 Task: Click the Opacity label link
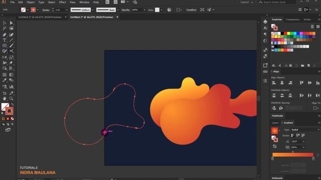[x=125, y=10]
